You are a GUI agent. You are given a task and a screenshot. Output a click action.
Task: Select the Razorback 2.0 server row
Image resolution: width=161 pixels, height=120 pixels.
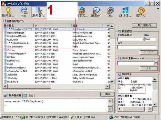click(x=56, y=29)
